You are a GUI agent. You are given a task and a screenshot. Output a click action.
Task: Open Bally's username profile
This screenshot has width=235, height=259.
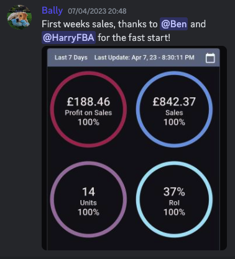(x=52, y=11)
